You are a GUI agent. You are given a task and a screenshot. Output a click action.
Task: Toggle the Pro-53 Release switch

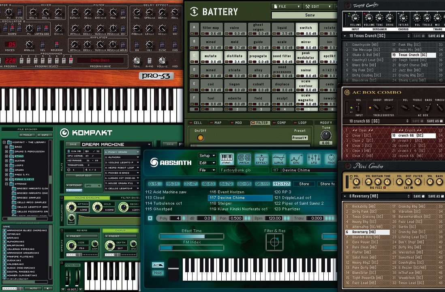[x=57, y=44]
